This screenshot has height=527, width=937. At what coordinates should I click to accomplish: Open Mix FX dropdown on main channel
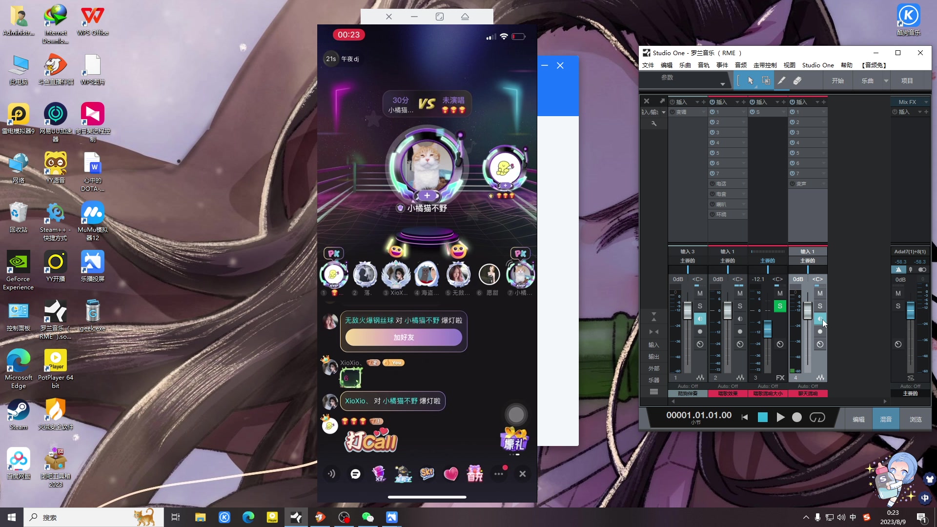(x=926, y=102)
